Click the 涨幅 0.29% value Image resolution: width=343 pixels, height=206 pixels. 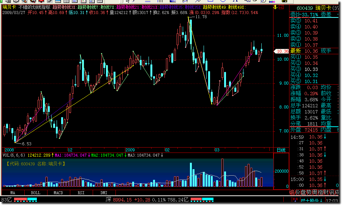311,93
